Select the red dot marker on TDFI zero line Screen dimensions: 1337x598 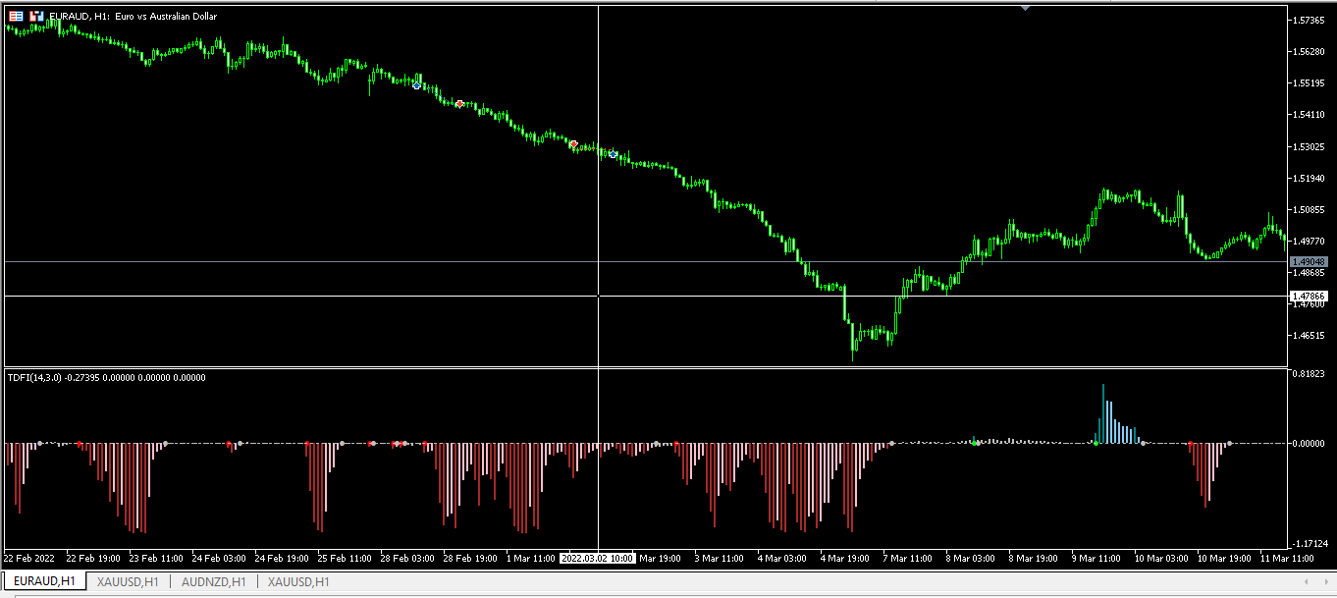click(x=1191, y=443)
